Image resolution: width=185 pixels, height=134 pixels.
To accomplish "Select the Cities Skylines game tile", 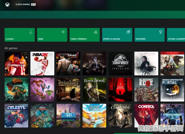I will pyautogui.click(x=68, y=116).
